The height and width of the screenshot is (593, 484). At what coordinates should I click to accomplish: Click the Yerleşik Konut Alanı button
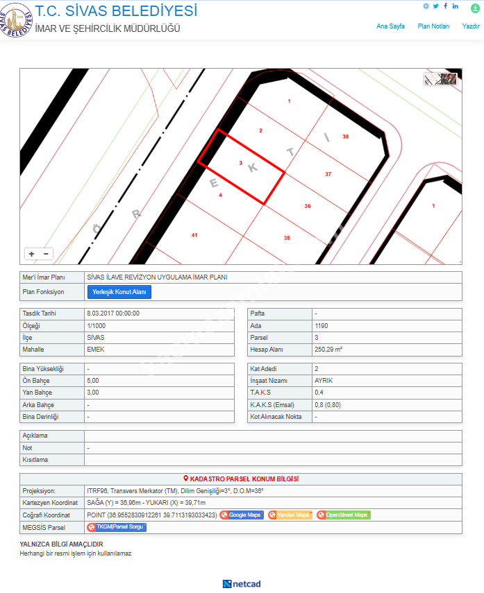(x=119, y=292)
